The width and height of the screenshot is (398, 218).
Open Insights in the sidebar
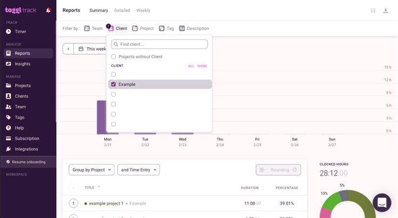click(22, 64)
